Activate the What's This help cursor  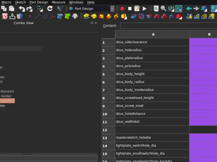click(x=60, y=9)
